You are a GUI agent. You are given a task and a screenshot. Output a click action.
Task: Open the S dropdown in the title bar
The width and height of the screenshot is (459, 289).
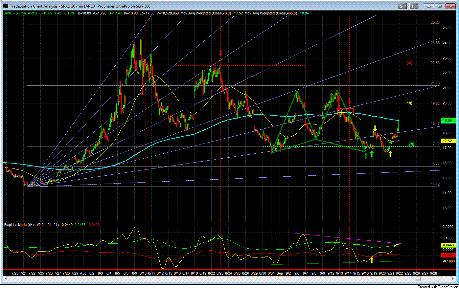coord(402,6)
